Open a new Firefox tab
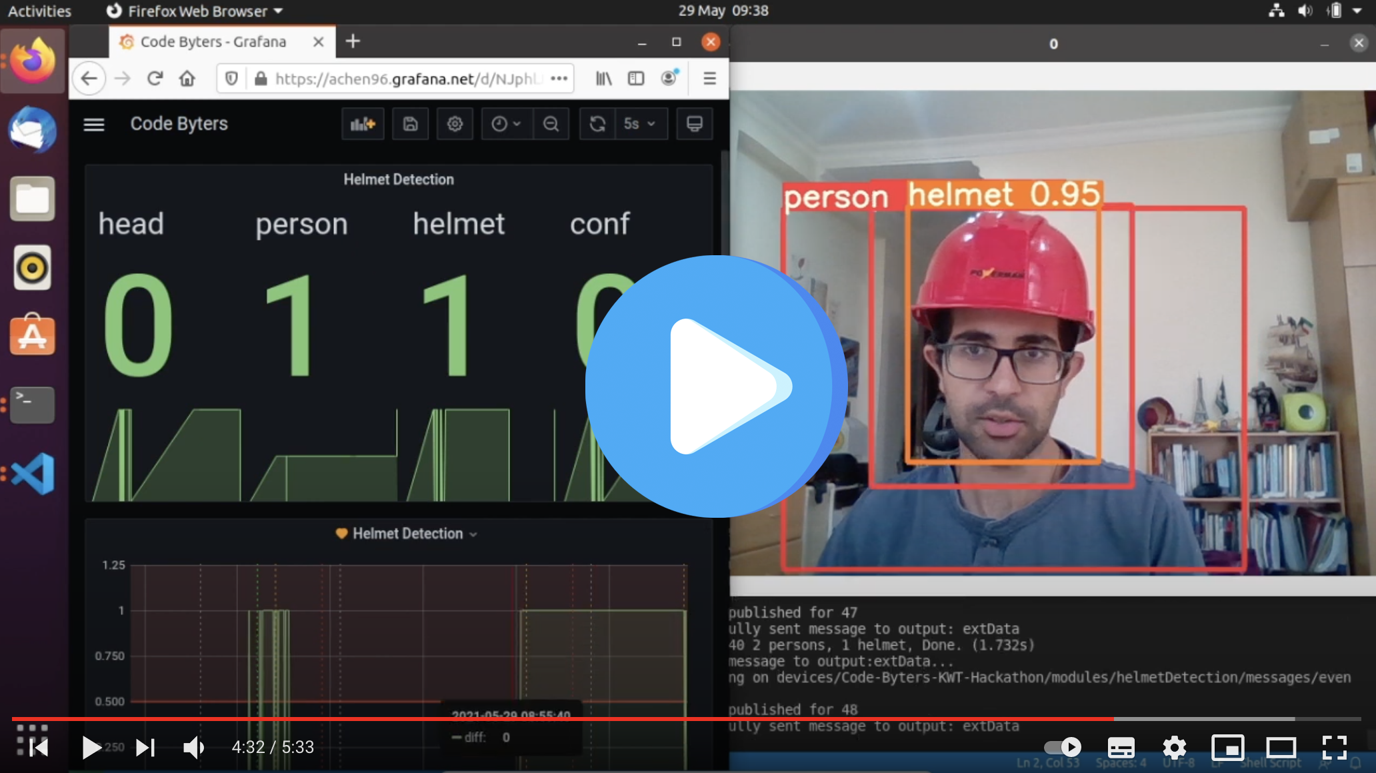 pos(353,41)
